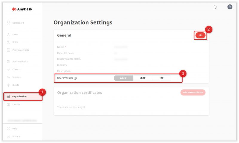This screenshot has width=239, height=143.
Task: Open Sessions page
Action: [17, 77]
